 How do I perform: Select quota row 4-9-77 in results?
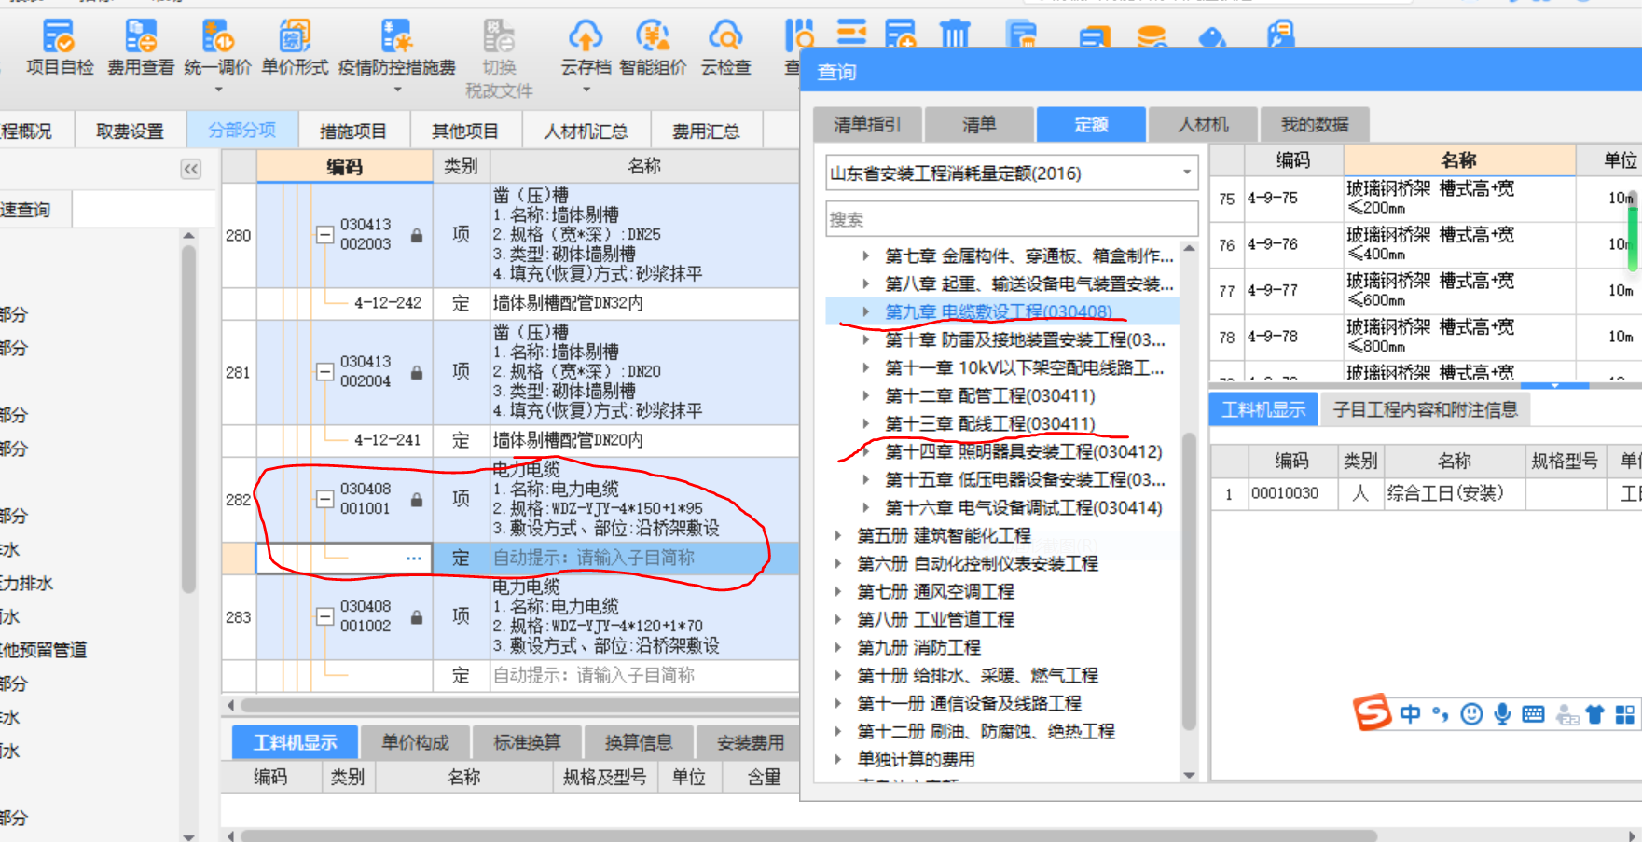[1426, 291]
